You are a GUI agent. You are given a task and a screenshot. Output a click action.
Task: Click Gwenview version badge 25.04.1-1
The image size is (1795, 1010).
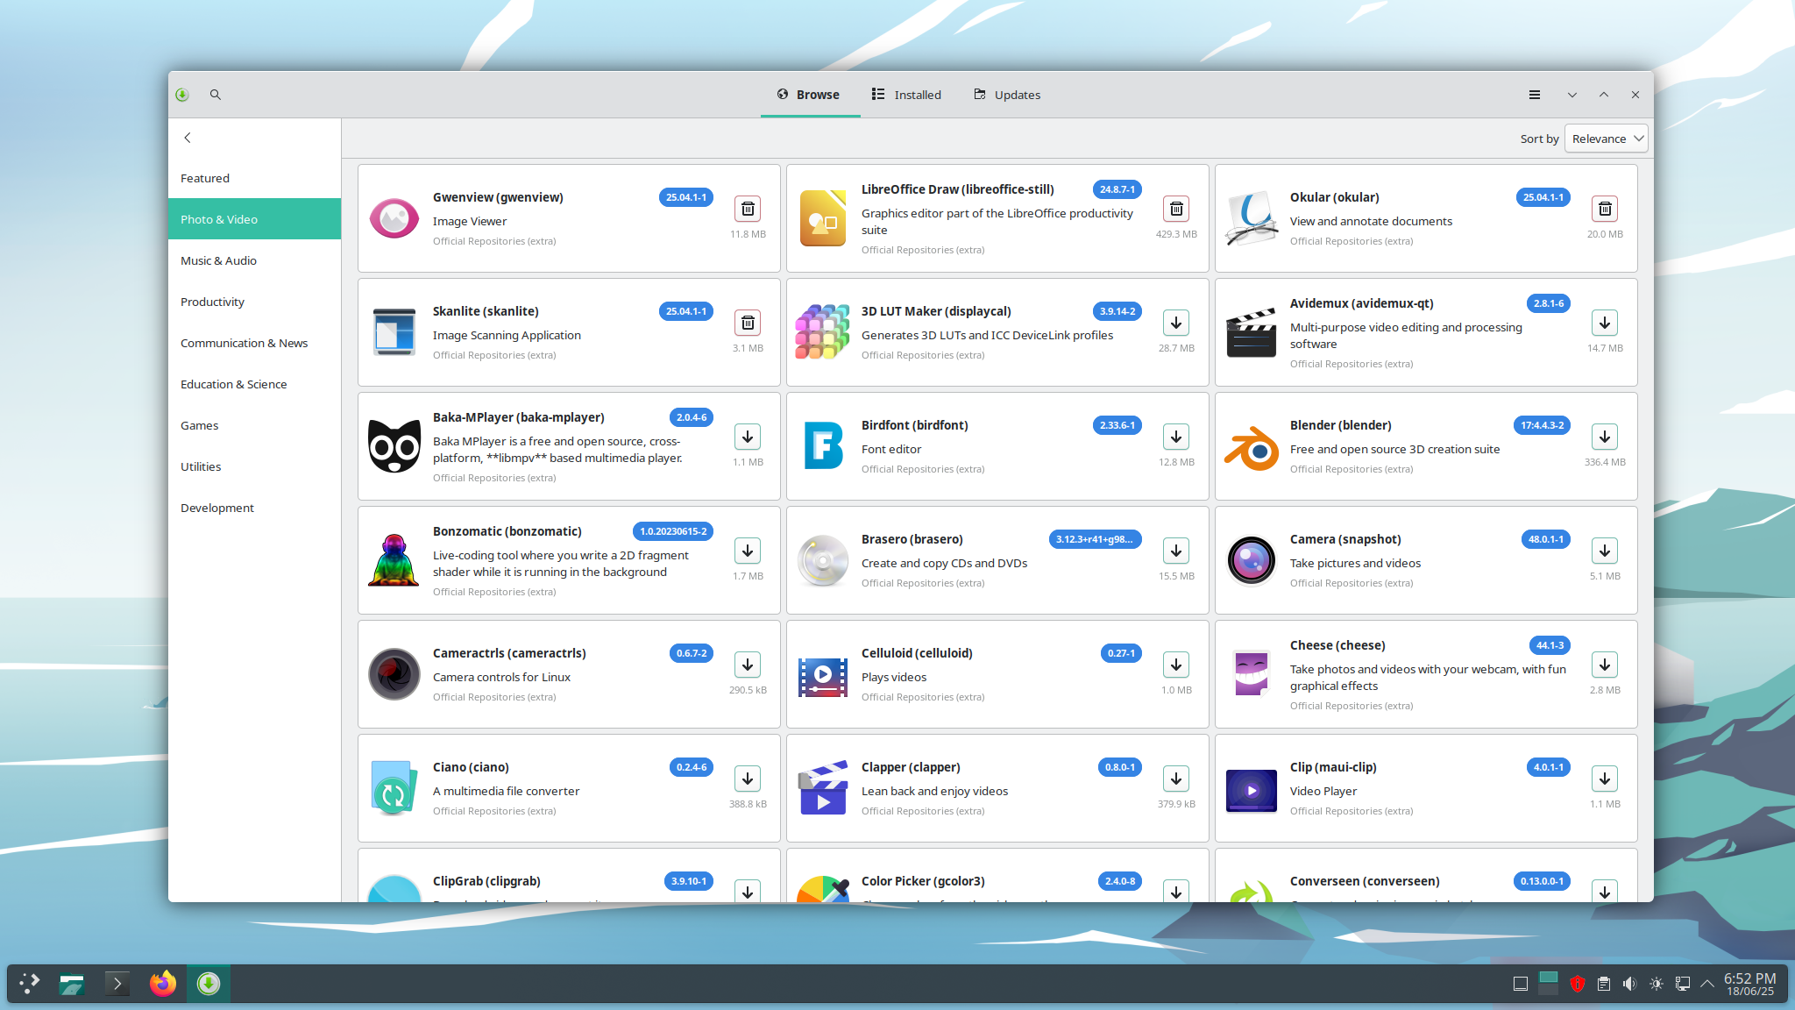tap(686, 197)
